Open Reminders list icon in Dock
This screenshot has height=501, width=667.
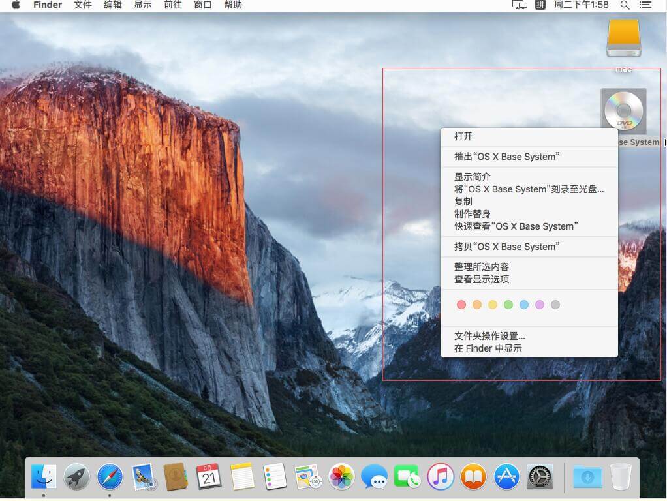click(275, 476)
